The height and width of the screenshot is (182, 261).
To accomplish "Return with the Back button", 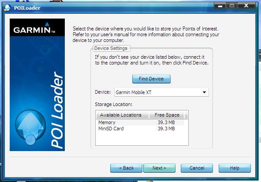I will (x=126, y=168).
